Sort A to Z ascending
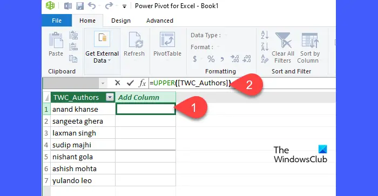Image resolution: width=378 pixels, height=196 pixels. tap(265, 35)
